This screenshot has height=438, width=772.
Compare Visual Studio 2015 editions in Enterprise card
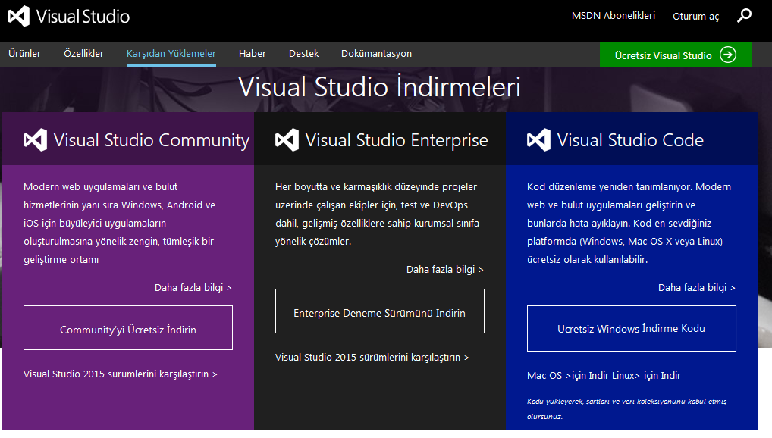pos(372,357)
